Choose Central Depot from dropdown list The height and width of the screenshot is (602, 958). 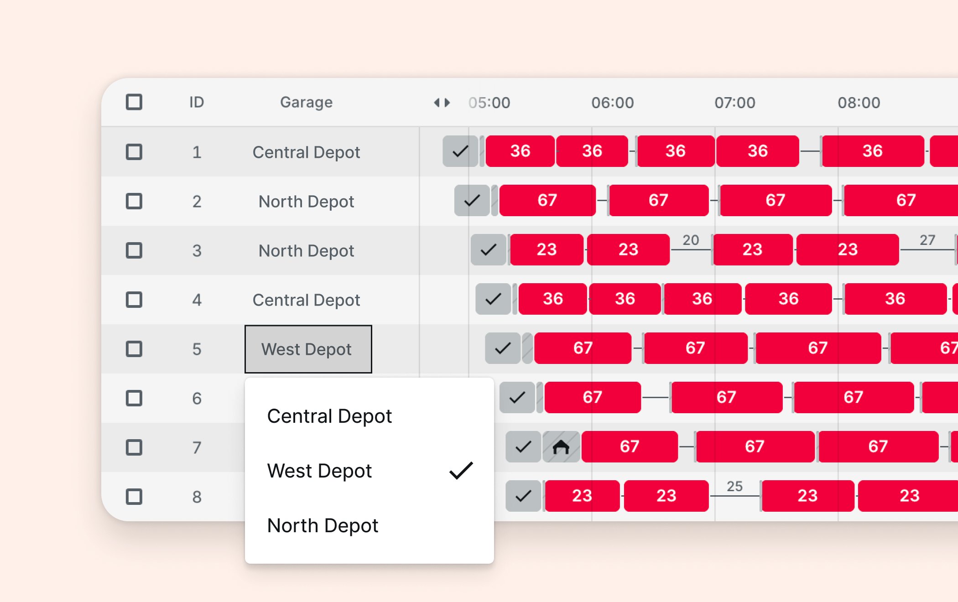[329, 416]
